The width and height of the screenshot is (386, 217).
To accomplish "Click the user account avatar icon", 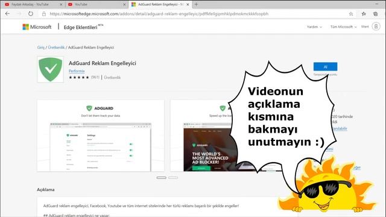I will 376,27.
